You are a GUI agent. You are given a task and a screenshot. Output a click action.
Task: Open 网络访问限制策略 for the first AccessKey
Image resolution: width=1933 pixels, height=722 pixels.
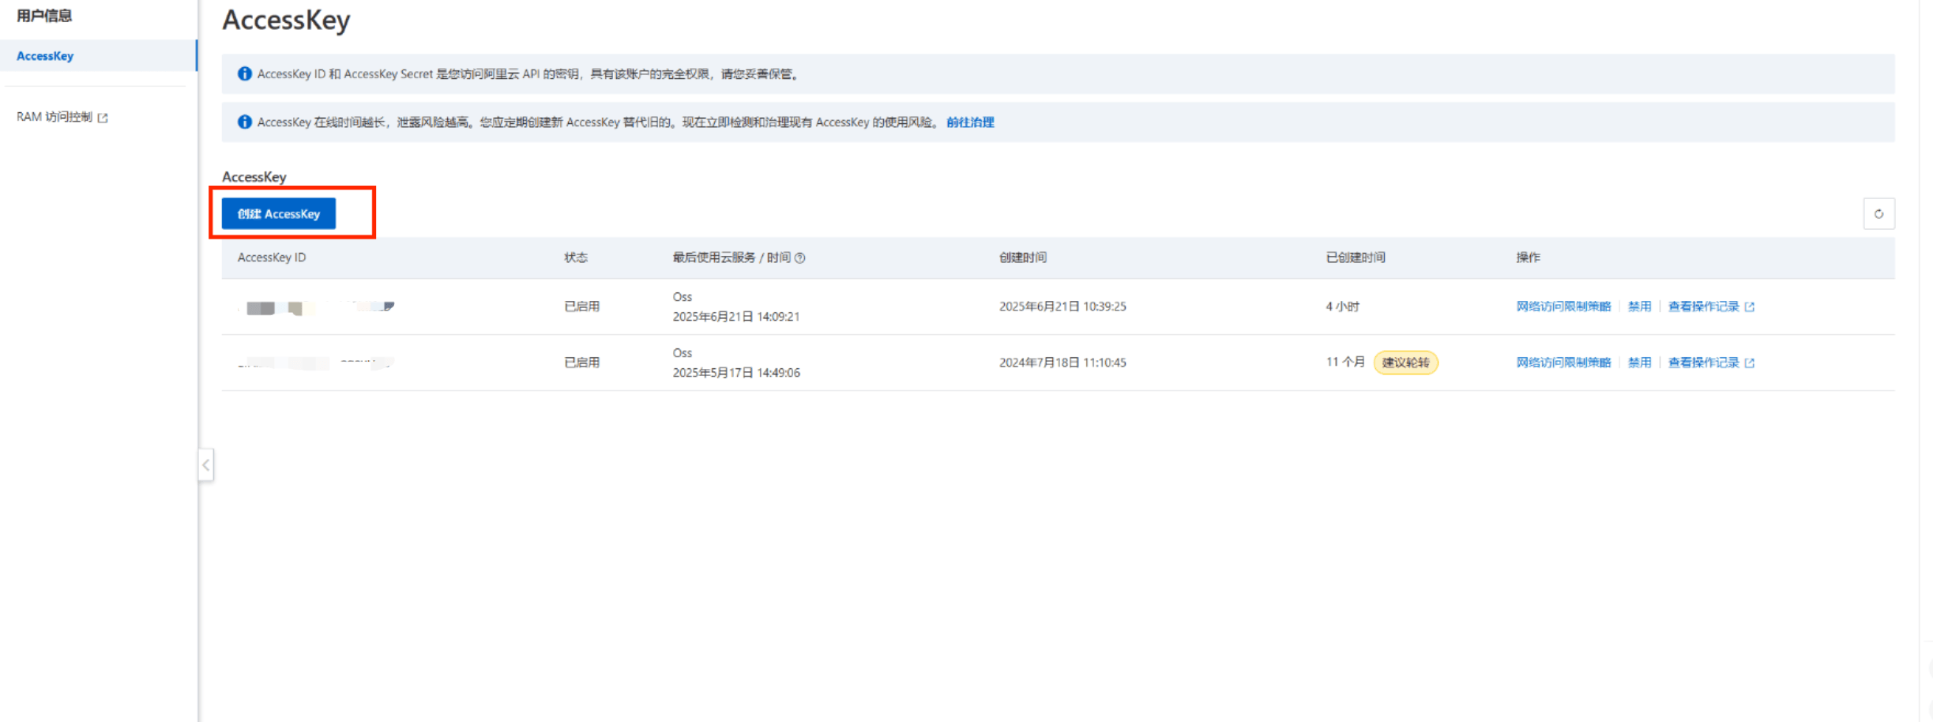point(1563,306)
